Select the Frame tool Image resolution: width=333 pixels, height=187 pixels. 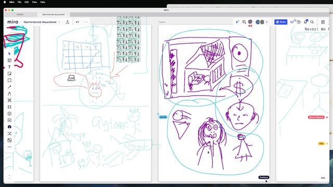tap(9, 107)
